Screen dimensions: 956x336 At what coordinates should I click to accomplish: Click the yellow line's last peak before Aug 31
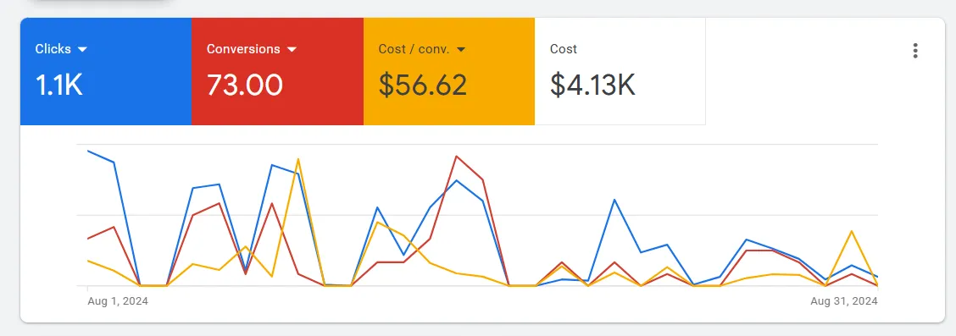click(x=851, y=231)
